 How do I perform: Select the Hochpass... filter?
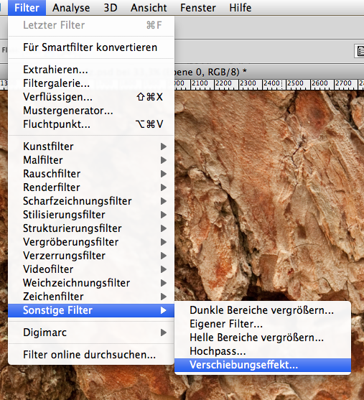coord(263,351)
